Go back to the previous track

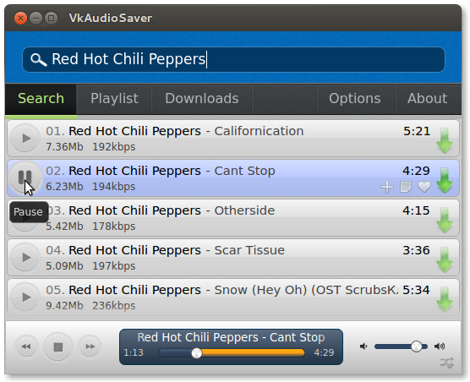click(26, 347)
